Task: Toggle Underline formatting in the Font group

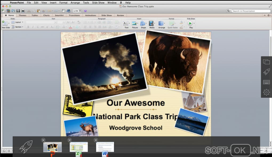Action: pyautogui.click(x=38, y=27)
